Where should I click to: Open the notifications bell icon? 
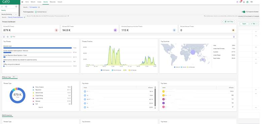[x=244, y=2]
